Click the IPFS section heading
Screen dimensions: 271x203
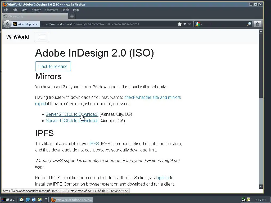tap(44, 133)
